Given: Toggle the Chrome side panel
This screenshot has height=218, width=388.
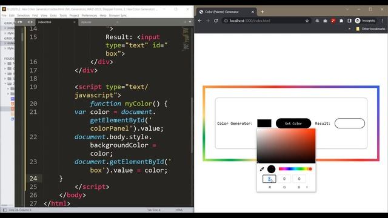Looking at the screenshot, I should pyautogui.click(x=349, y=21).
